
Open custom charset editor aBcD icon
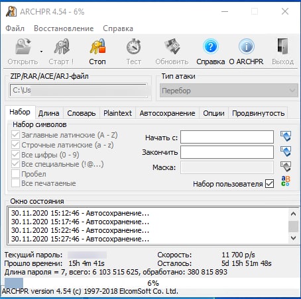pos(286,181)
